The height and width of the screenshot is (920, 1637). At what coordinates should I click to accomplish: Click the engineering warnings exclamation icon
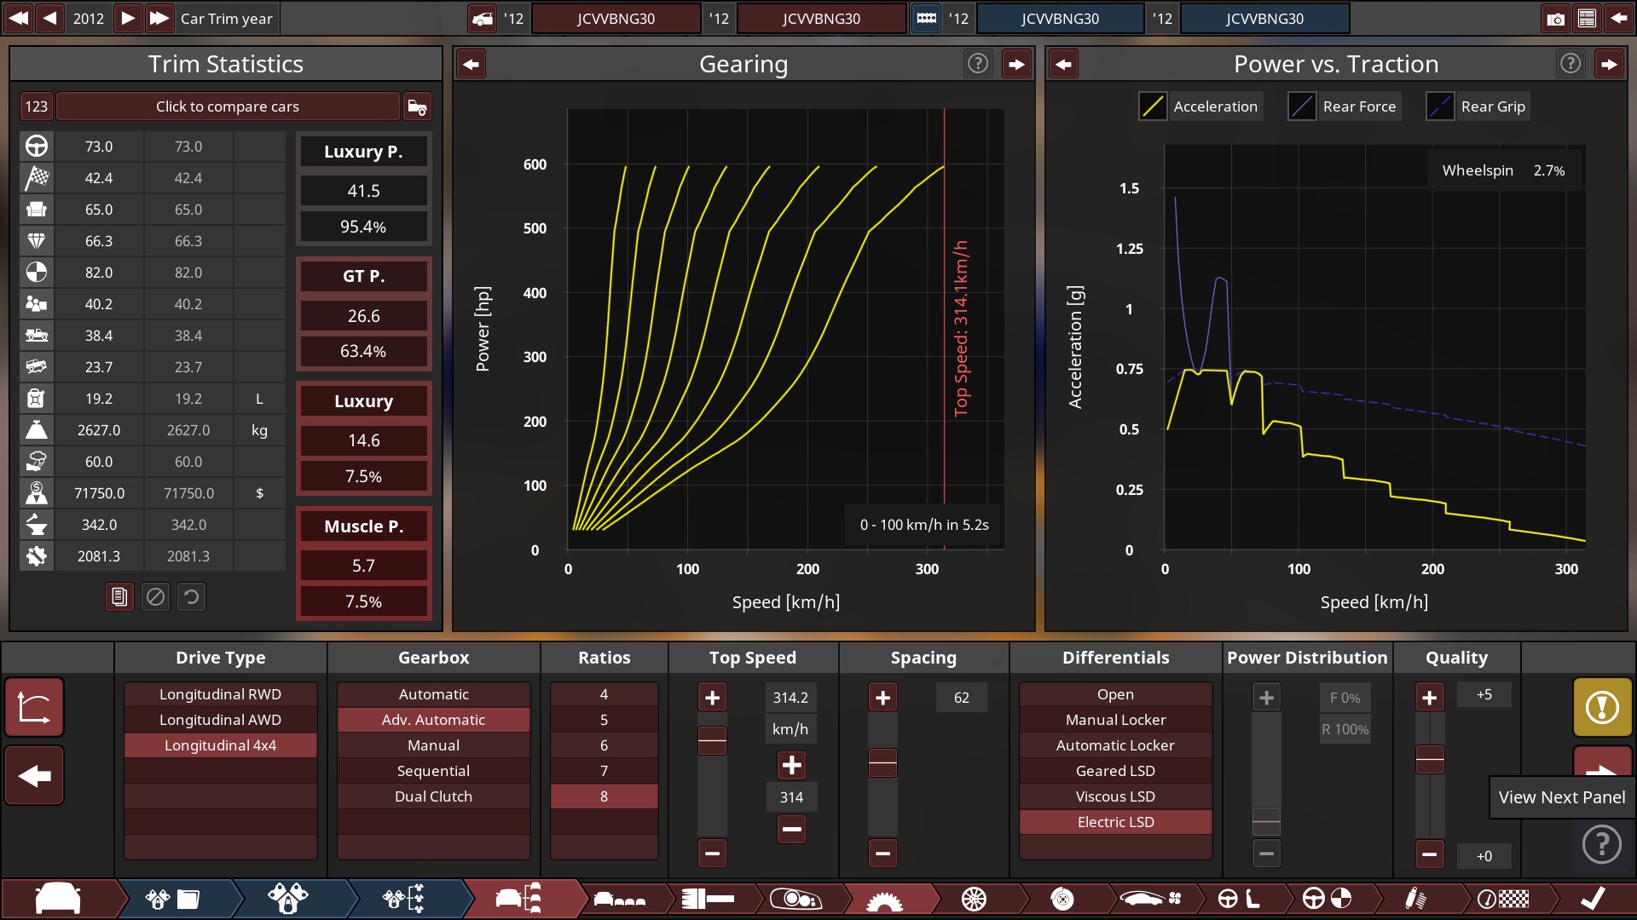point(1602,707)
